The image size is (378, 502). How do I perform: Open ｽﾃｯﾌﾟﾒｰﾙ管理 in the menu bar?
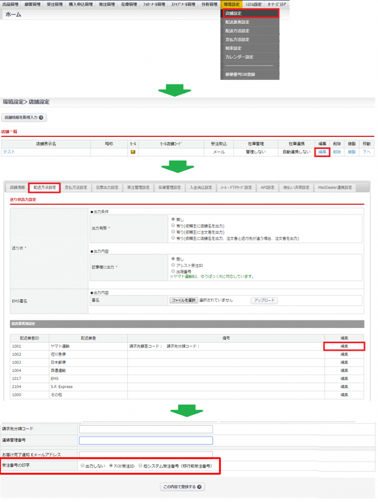183,5
